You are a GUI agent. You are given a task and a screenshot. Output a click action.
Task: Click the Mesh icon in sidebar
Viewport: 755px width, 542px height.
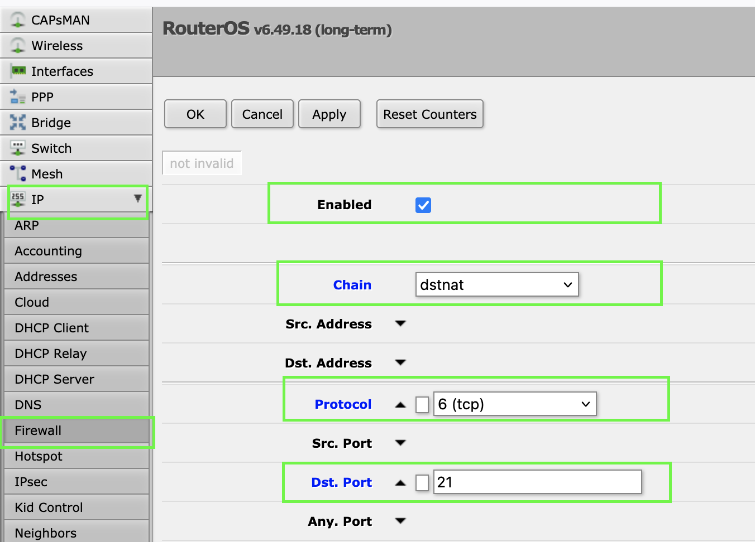pos(18,173)
